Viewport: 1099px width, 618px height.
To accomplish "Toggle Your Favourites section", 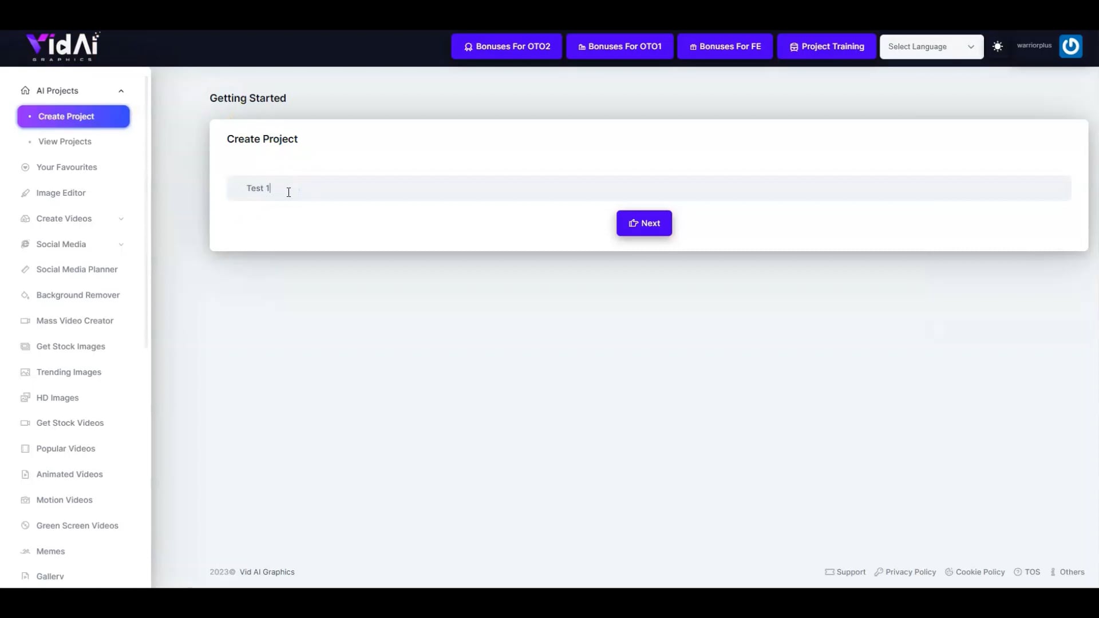I will point(66,167).
